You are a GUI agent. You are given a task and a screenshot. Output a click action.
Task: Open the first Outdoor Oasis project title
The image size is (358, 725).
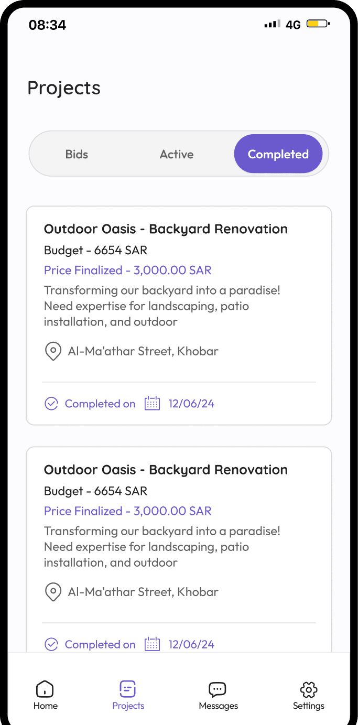[166, 229]
